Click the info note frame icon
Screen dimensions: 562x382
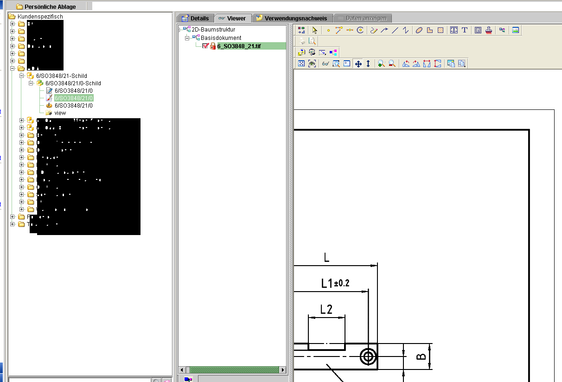click(478, 30)
